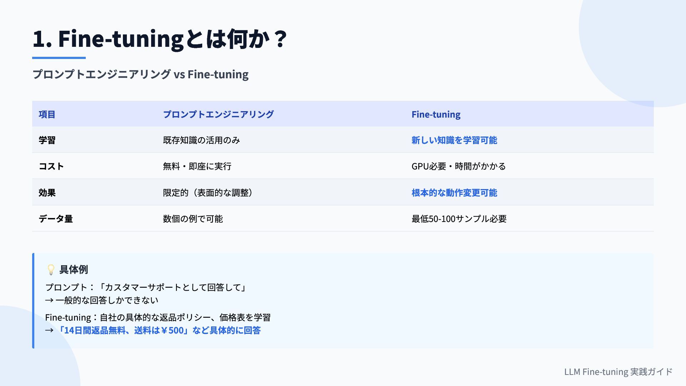Click the lightbulb icon beside 具体例
Viewport: 686px width, 386px height.
[x=51, y=269]
